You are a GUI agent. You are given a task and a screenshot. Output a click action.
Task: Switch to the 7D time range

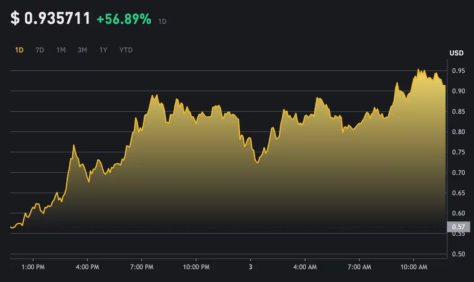pos(40,50)
